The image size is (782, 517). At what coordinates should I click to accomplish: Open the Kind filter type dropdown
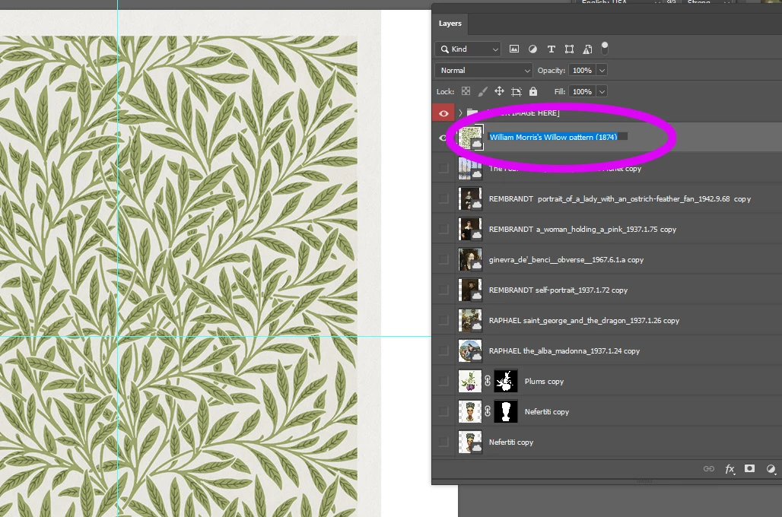(x=468, y=49)
